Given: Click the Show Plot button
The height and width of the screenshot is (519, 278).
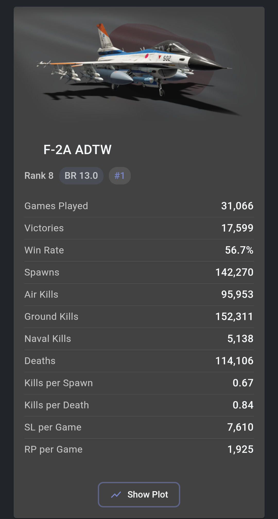Looking at the screenshot, I should (139, 494).
